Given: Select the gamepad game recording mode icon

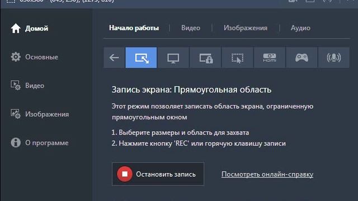Looking at the screenshot, I should (x=302, y=58).
